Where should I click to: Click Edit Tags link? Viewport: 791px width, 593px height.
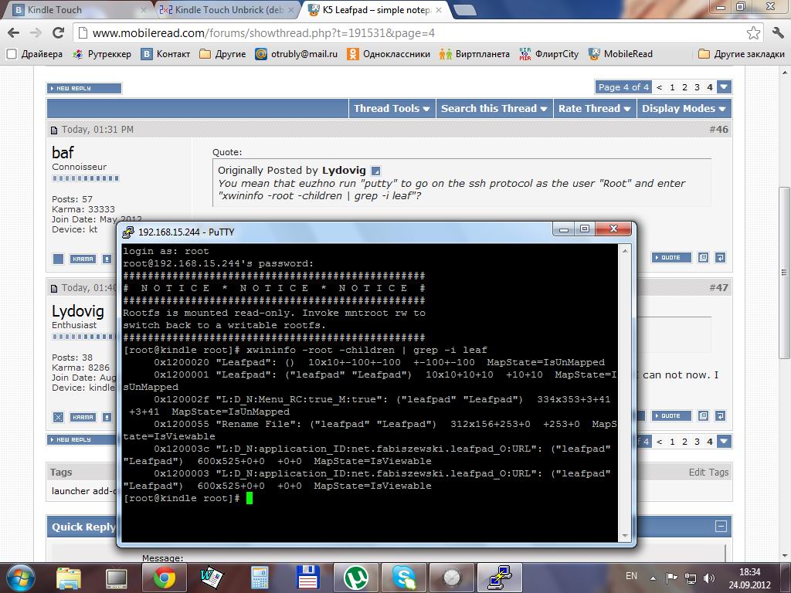[708, 473]
